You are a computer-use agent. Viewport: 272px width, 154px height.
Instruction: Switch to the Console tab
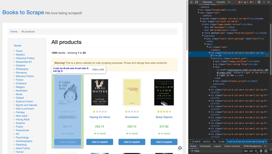coord(221,2)
